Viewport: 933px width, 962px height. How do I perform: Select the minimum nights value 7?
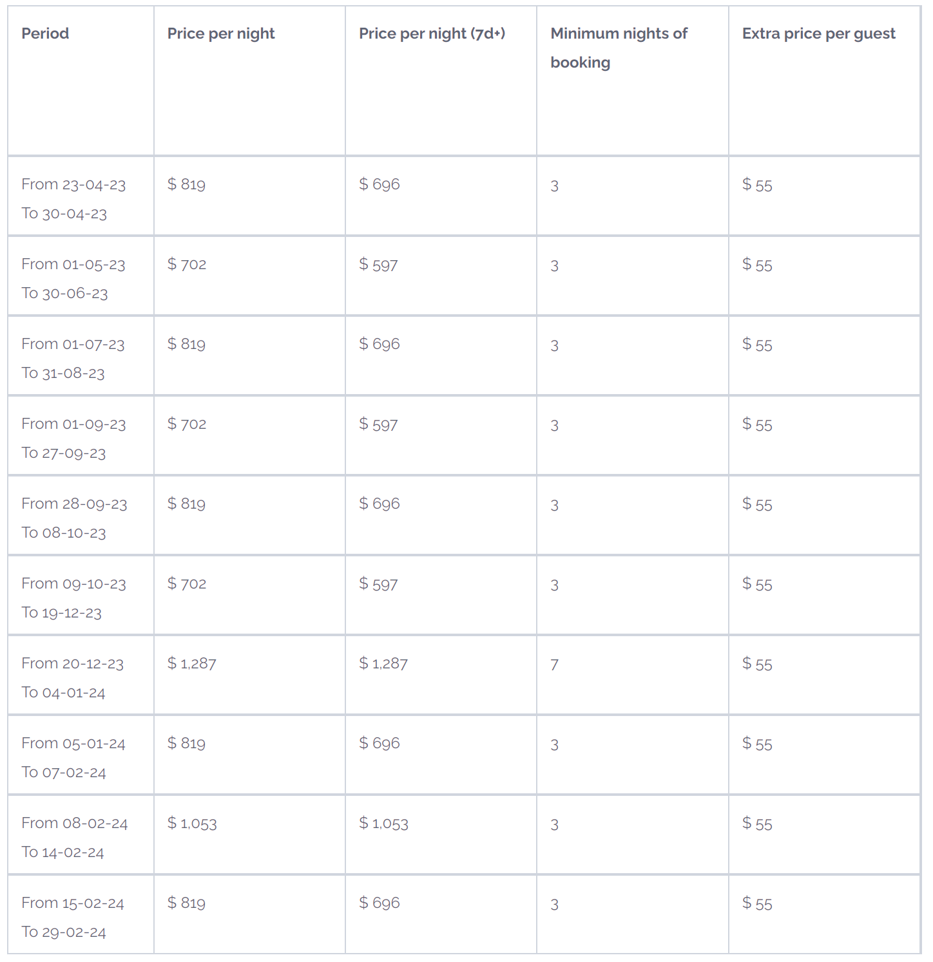click(x=554, y=665)
